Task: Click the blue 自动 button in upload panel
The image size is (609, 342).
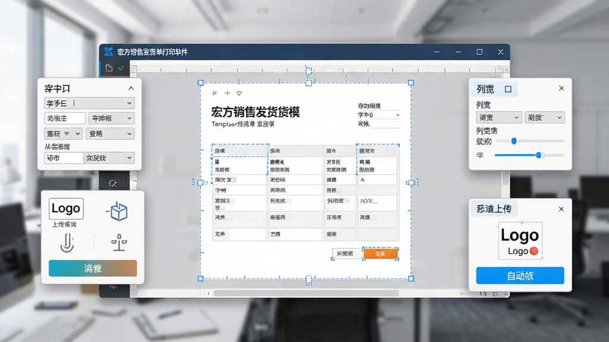Action: click(520, 275)
